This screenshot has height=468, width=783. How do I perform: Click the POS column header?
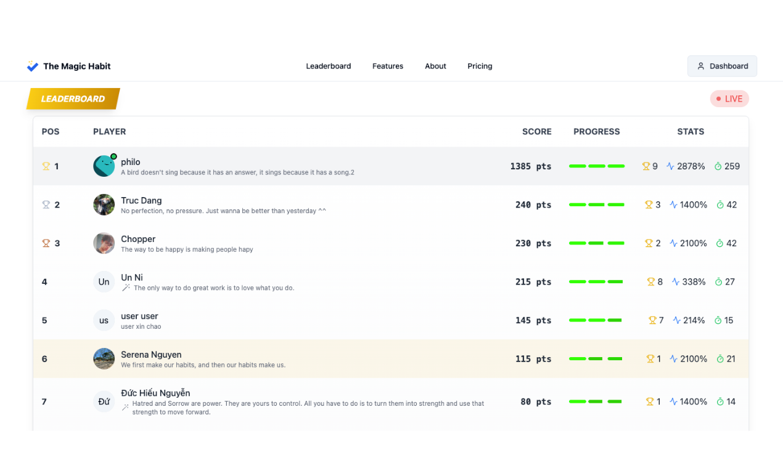click(51, 132)
